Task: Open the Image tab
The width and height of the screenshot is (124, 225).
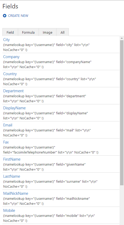Action: tap(48, 32)
